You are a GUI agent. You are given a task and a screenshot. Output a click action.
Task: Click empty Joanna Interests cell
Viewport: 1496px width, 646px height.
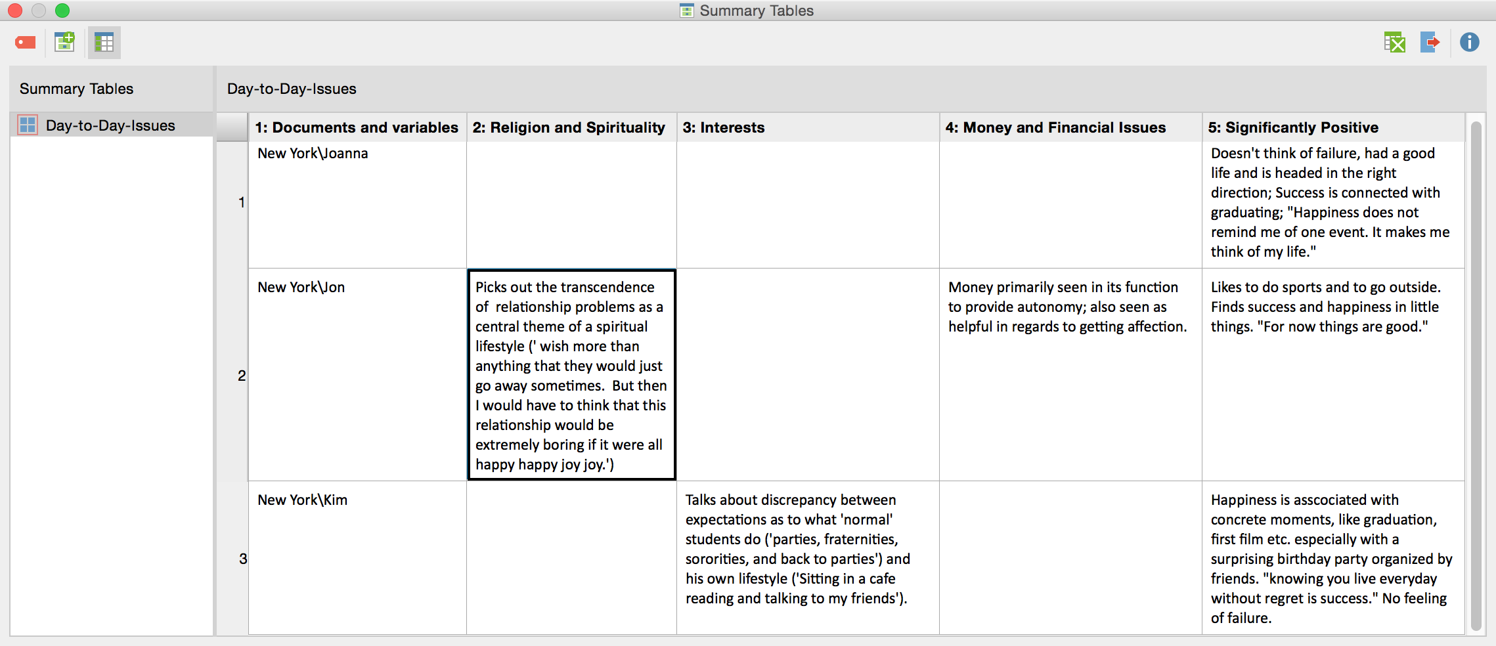point(808,205)
